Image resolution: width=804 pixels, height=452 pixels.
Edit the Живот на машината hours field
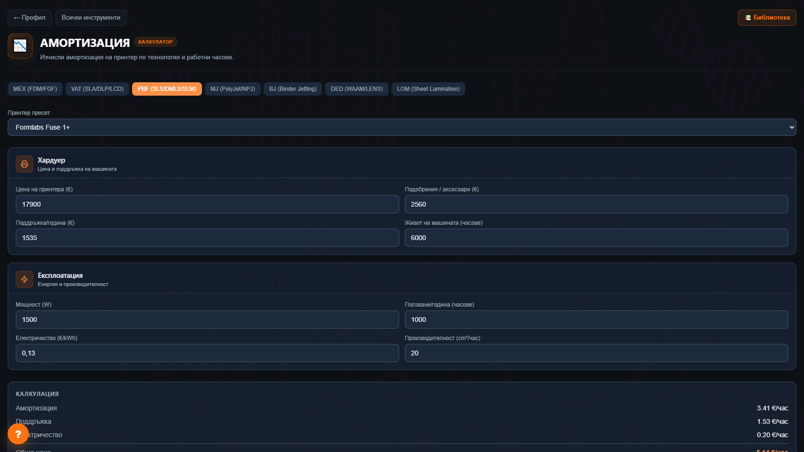596,238
